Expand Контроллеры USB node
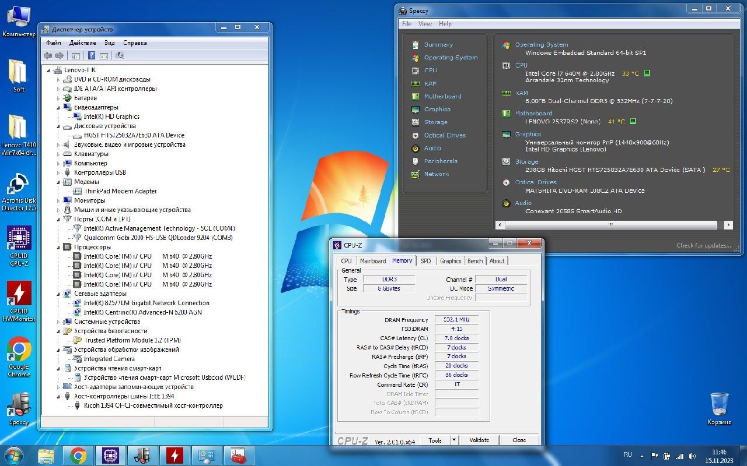The width and height of the screenshot is (747, 466). pyautogui.click(x=58, y=172)
